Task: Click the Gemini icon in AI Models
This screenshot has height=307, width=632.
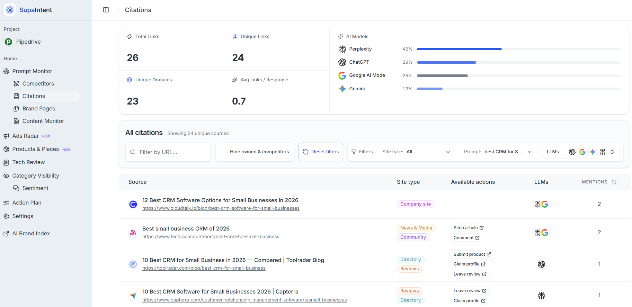Action: 342,89
